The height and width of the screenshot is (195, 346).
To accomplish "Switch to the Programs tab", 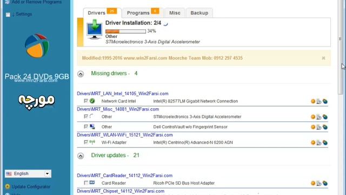I will pyautogui.click(x=143, y=13).
